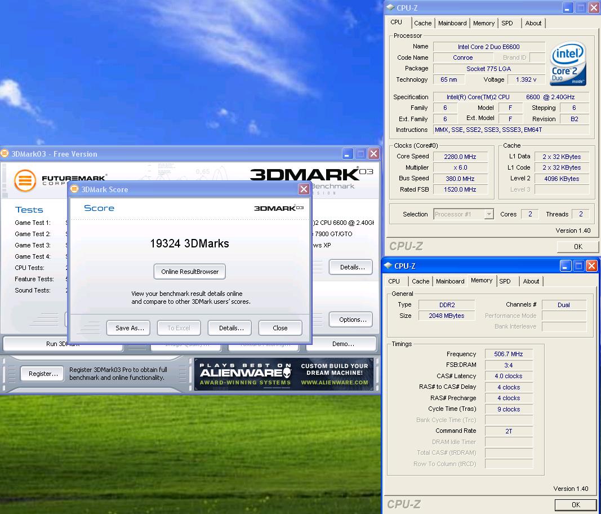Click Voltage value 1.392 v

click(526, 79)
